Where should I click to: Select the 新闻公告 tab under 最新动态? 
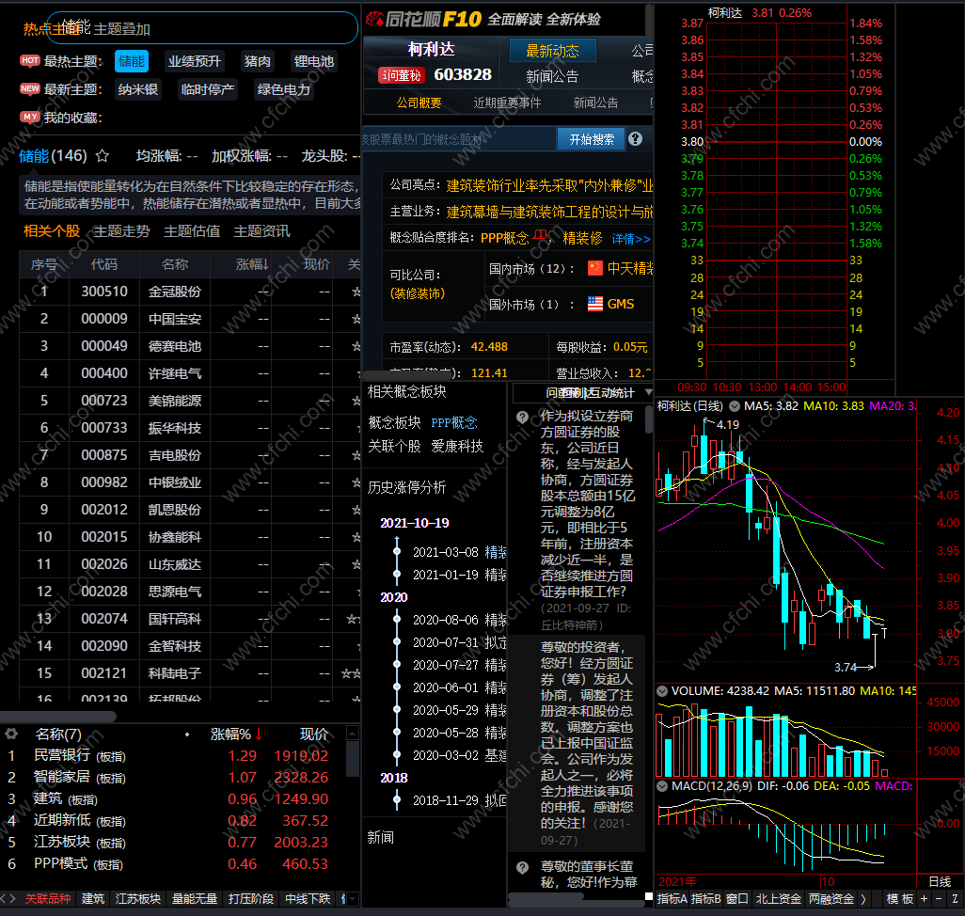click(552, 76)
